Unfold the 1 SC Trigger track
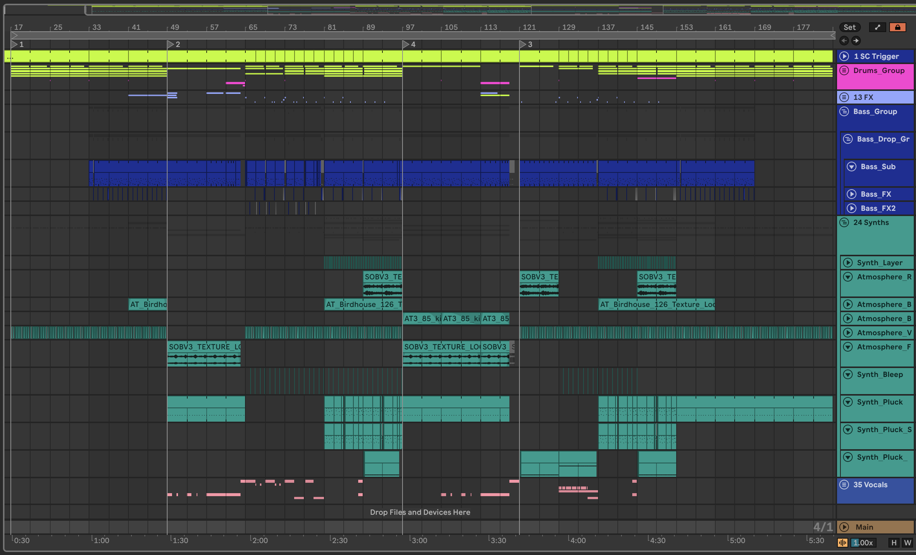 coord(844,56)
